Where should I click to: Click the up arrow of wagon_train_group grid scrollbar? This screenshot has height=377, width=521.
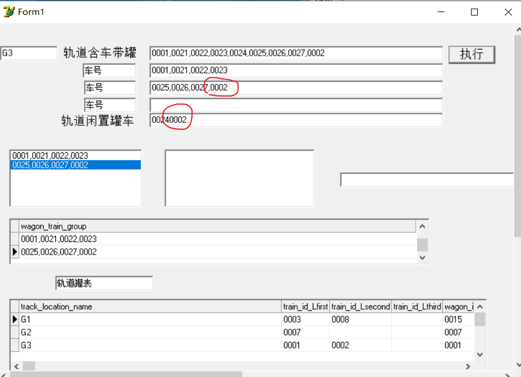click(x=422, y=226)
